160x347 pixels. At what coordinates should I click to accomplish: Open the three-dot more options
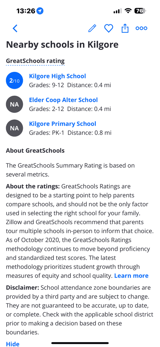141,28
